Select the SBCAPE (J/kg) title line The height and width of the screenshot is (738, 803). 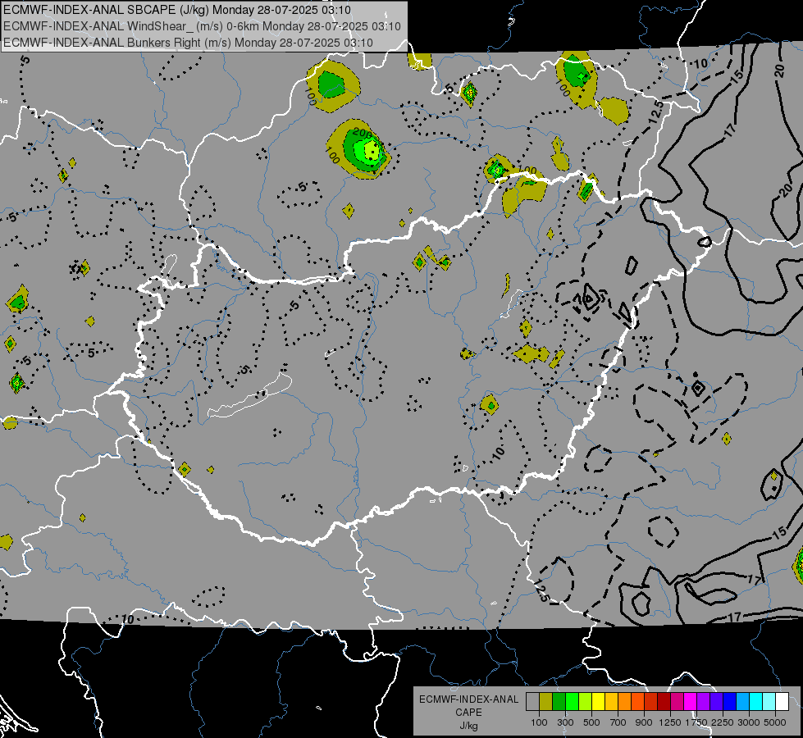pos(177,10)
